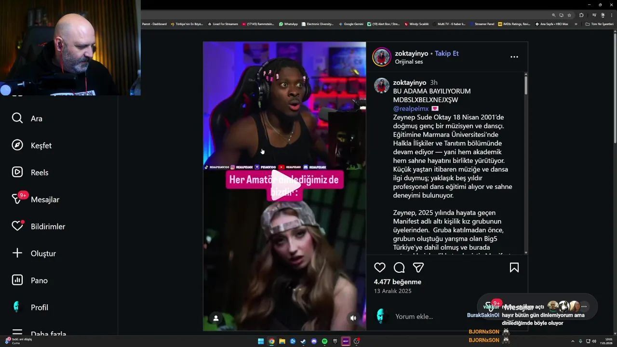Open Chrome extensions puzzle icon
The height and width of the screenshot is (347, 617).
(x=581, y=15)
